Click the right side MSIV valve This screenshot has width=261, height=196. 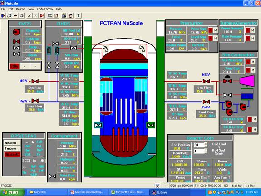click(x=206, y=82)
